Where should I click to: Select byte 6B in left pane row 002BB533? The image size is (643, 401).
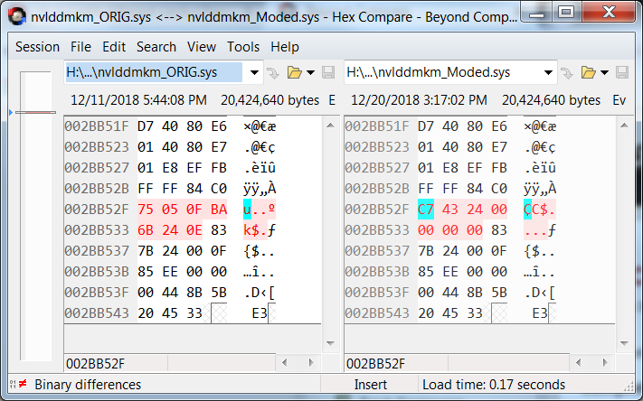point(146,230)
